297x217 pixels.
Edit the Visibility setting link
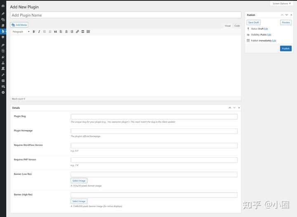coord(269,35)
